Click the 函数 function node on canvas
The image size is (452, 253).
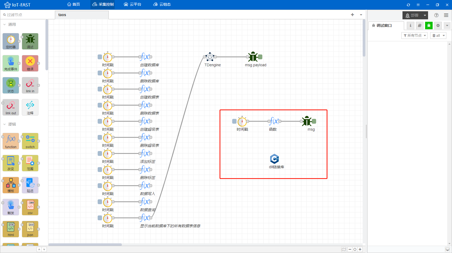(274, 121)
